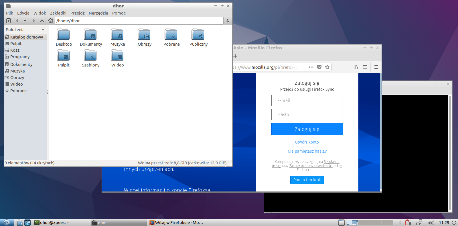This screenshot has width=458, height=226.
Task: Open the Widok menu
Action: [40, 13]
